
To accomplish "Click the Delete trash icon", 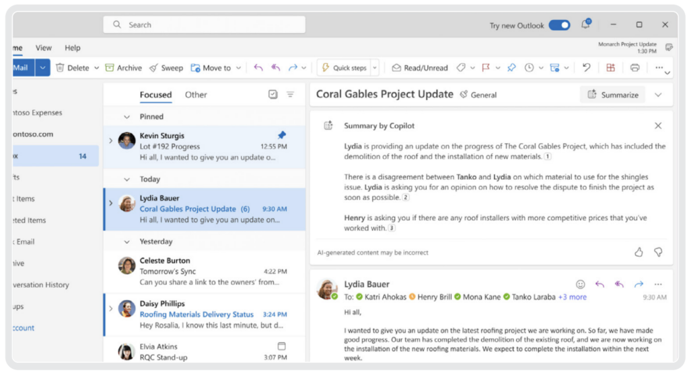I will pos(60,68).
